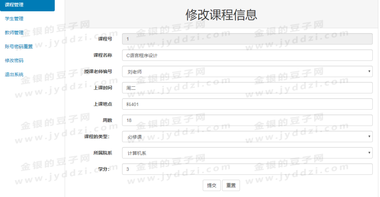Click the 课程名称 label
The width and height of the screenshot is (380, 197).
103,55
